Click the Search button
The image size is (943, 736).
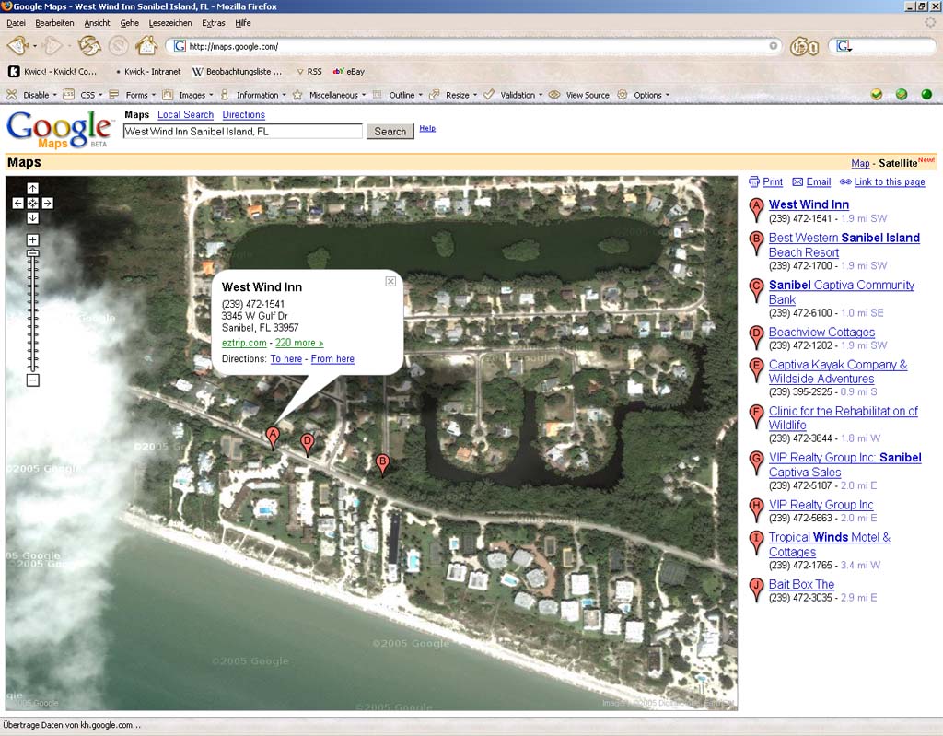390,131
